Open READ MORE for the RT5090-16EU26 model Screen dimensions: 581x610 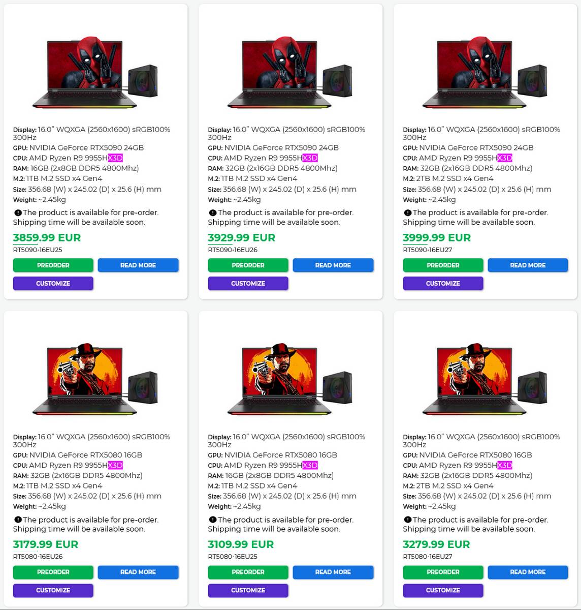tap(333, 265)
